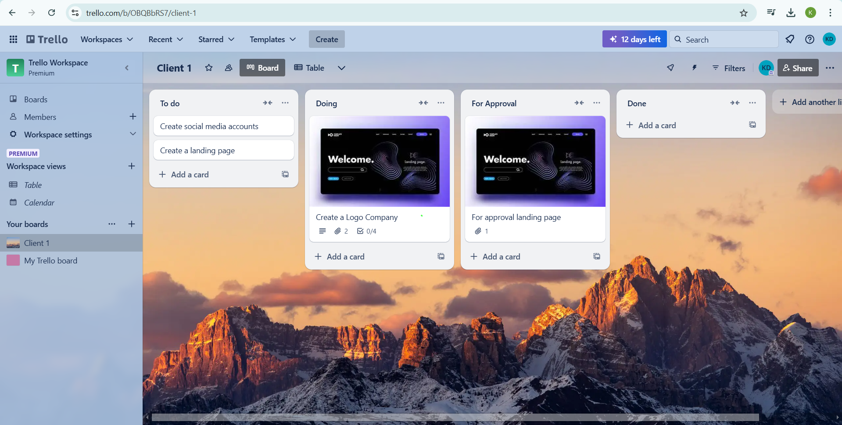The height and width of the screenshot is (425, 842).
Task: Open For Approval list actions menu
Action: point(597,103)
